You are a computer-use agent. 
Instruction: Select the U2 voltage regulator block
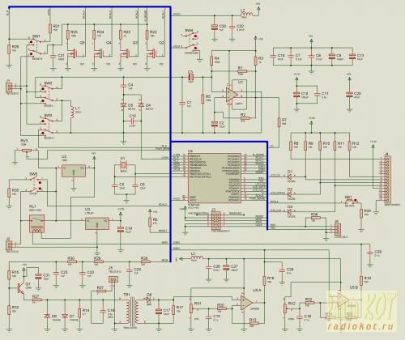74,171
